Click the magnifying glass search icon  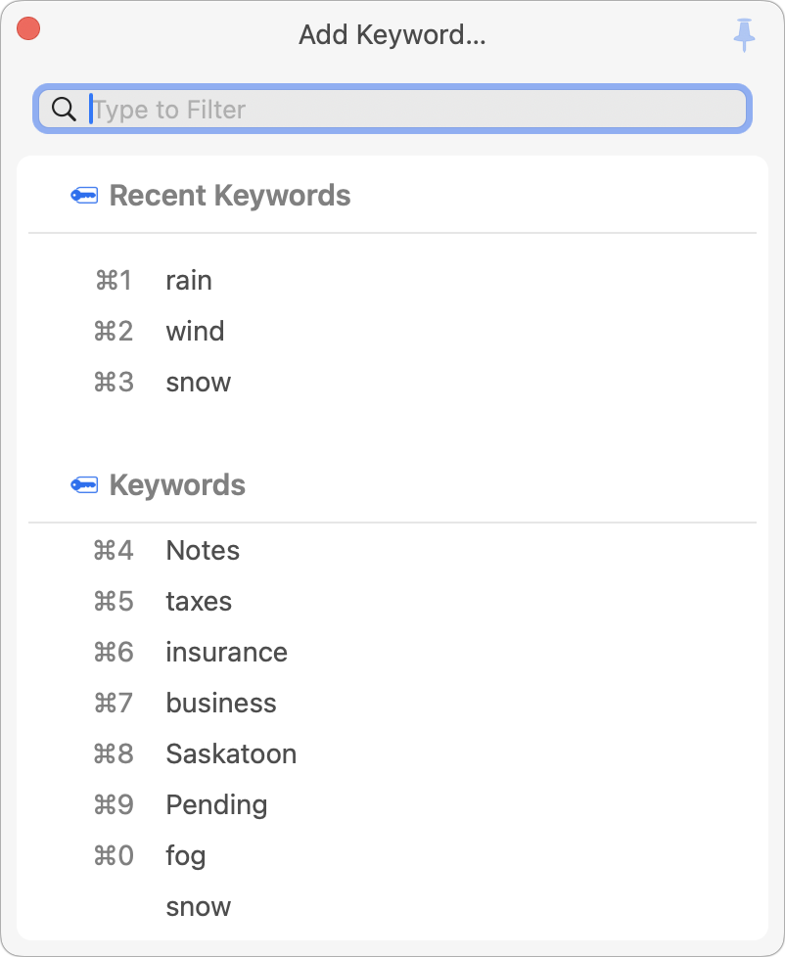point(65,110)
